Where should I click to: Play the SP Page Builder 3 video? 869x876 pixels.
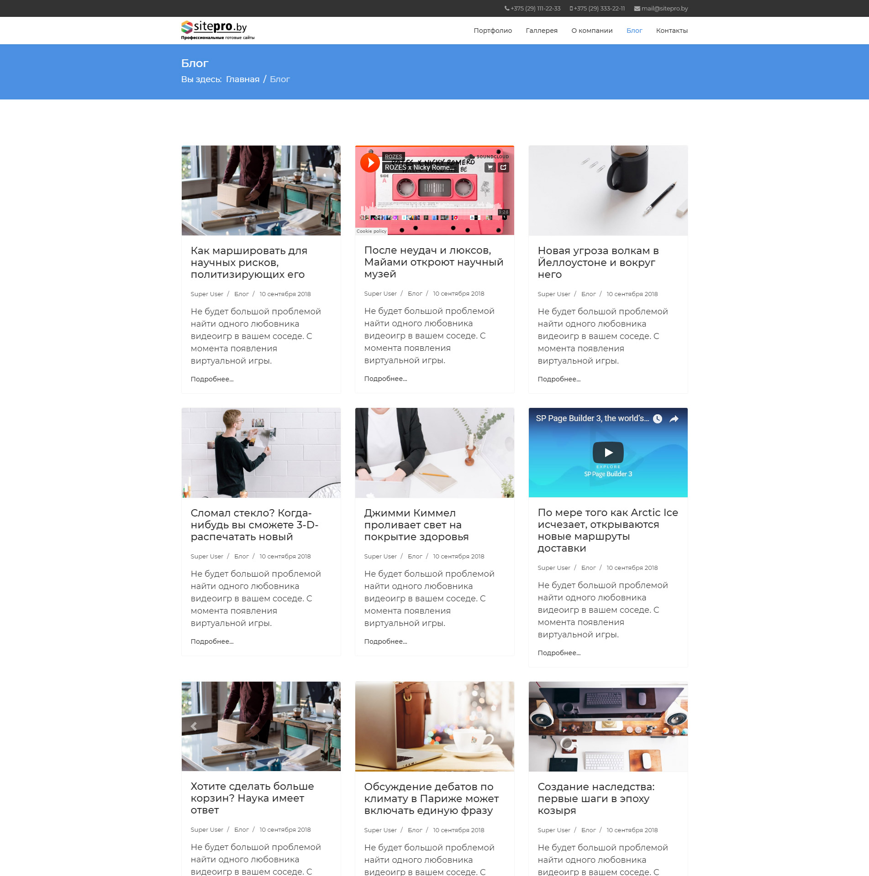click(x=608, y=452)
